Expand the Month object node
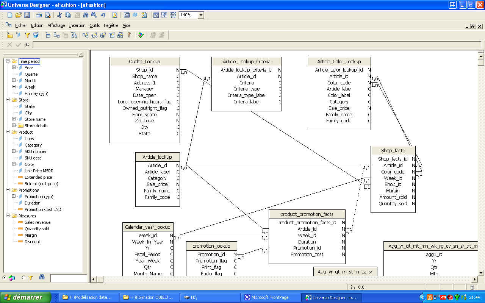The height and width of the screenshot is (303, 485). pyautogui.click(x=14, y=80)
